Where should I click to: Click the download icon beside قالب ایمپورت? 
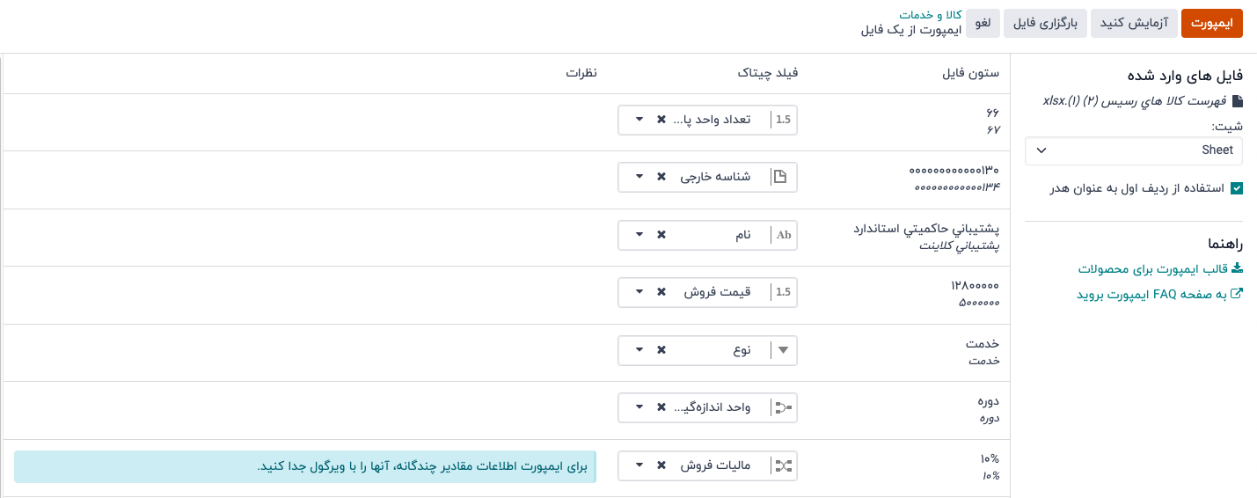click(x=1237, y=268)
